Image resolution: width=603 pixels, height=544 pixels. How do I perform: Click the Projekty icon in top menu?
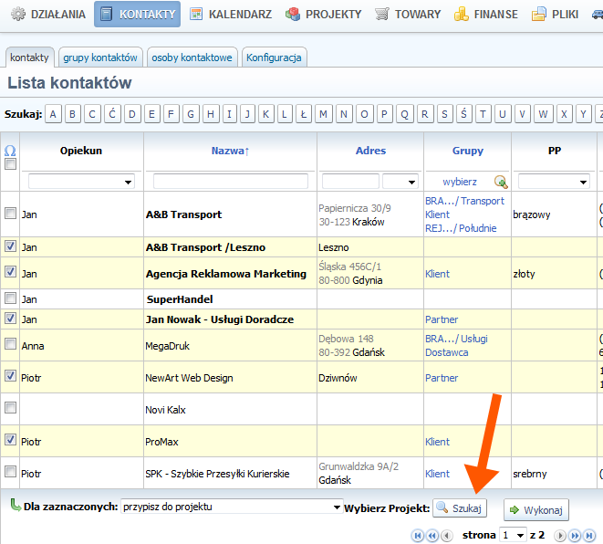[x=293, y=15]
